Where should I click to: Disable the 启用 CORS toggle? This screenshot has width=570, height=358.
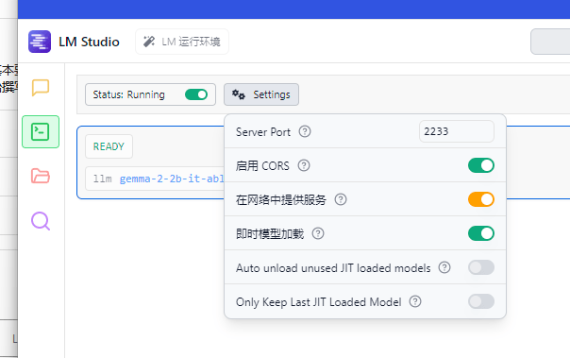click(x=481, y=165)
